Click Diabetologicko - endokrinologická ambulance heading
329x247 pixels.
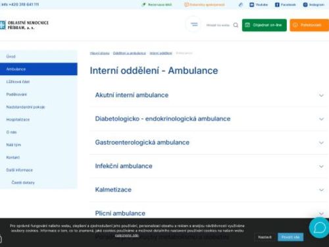(163, 119)
